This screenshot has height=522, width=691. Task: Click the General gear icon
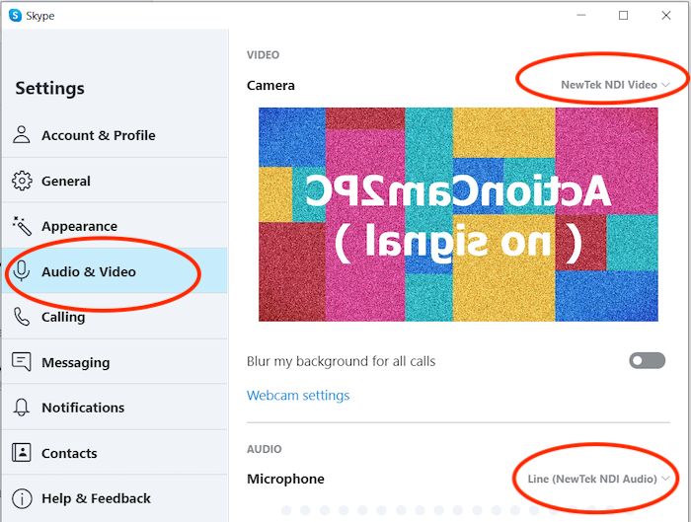click(x=22, y=181)
